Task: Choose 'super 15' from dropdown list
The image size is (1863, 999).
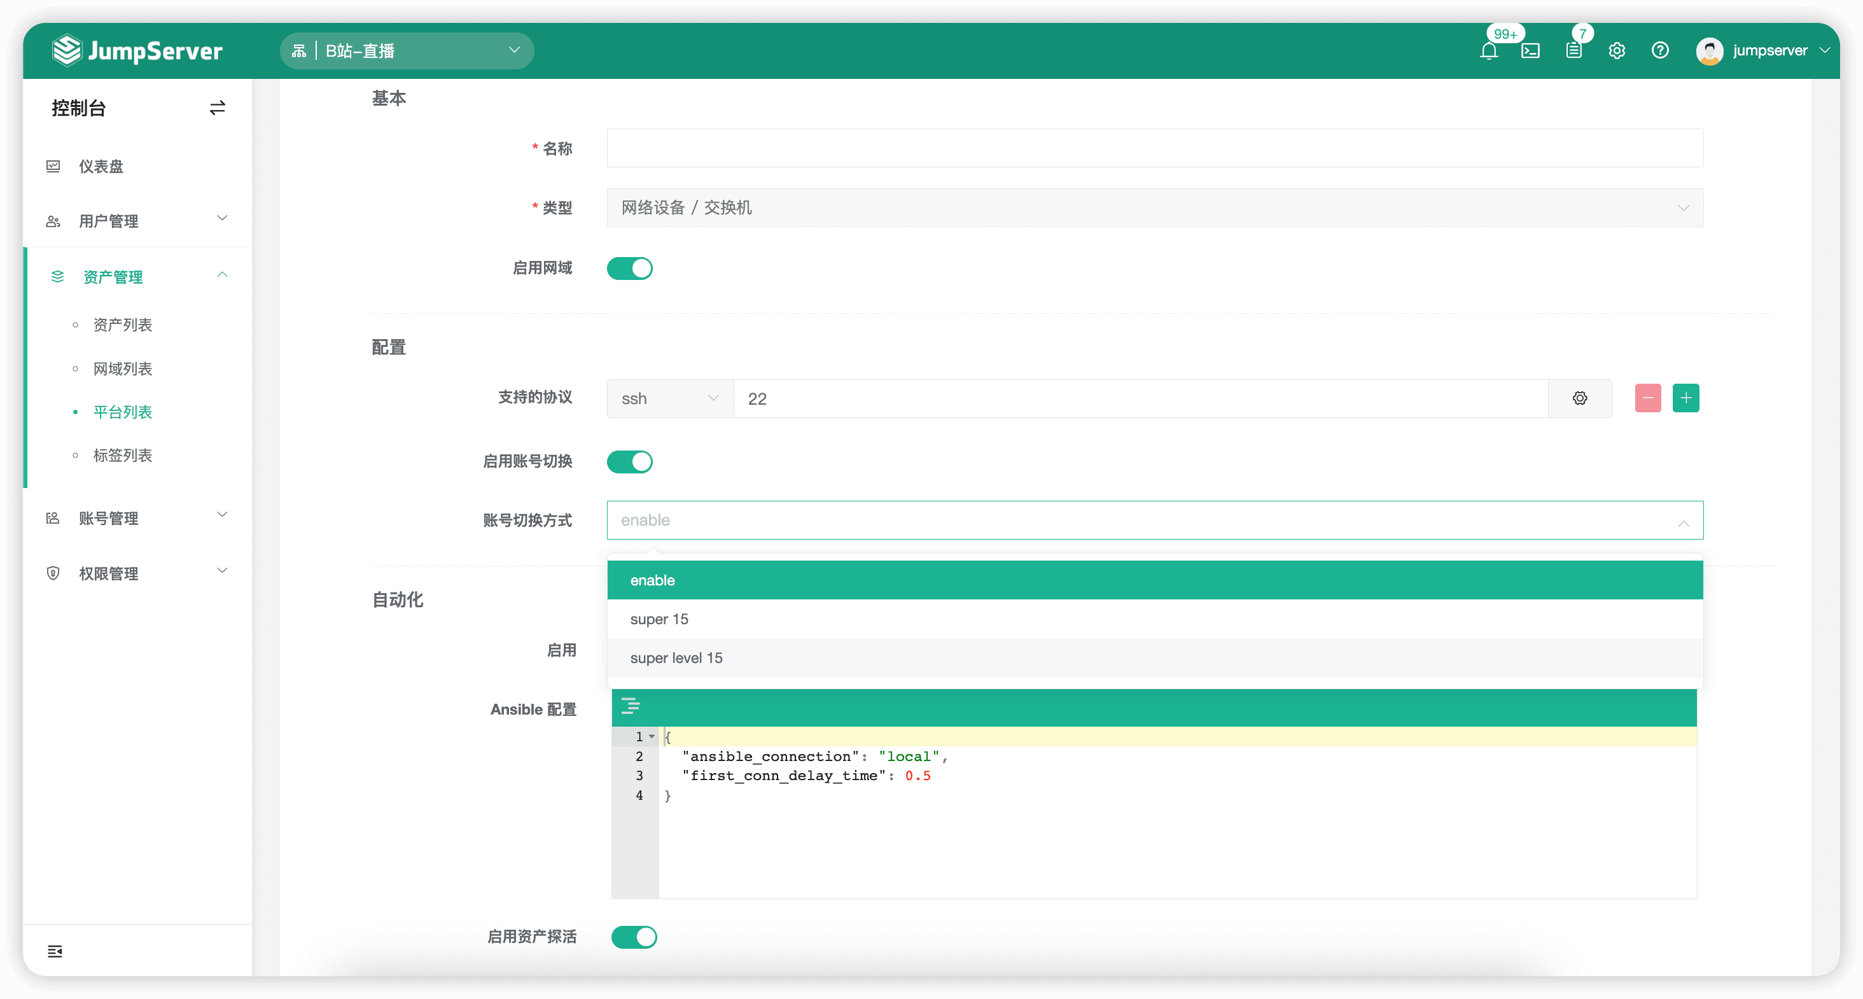Action: click(x=1155, y=619)
